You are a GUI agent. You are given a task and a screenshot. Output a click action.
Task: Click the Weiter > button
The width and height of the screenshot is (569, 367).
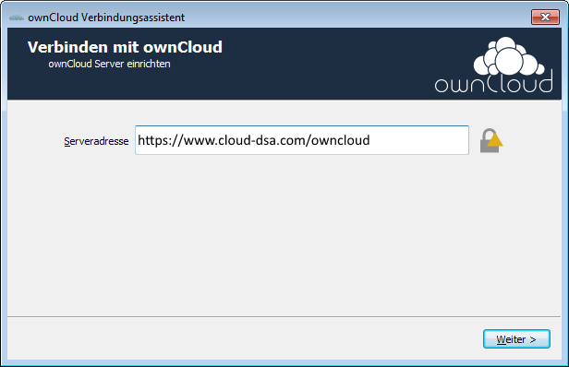point(516,339)
